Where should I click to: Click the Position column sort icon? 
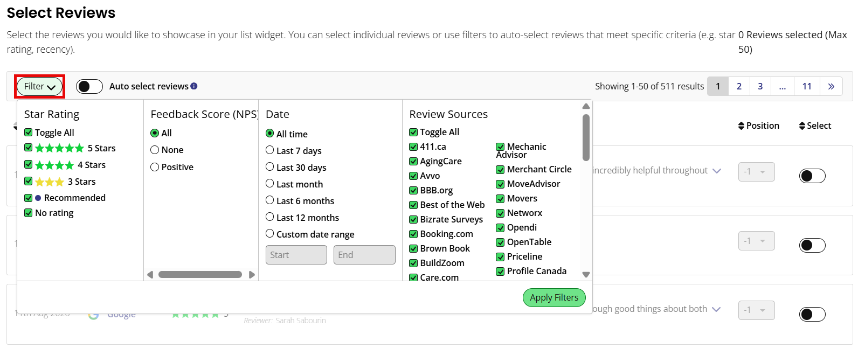tap(742, 126)
